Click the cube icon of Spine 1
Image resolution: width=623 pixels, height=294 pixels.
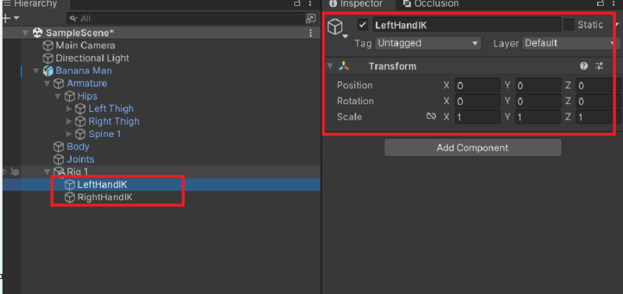80,134
